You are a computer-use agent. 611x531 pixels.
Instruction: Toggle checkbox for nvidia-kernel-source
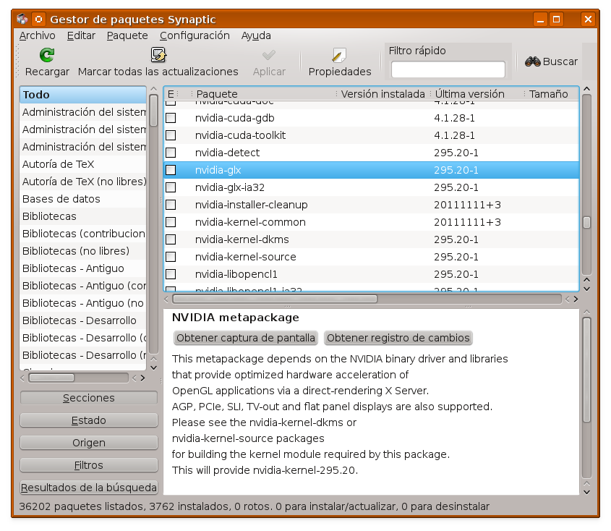171,257
